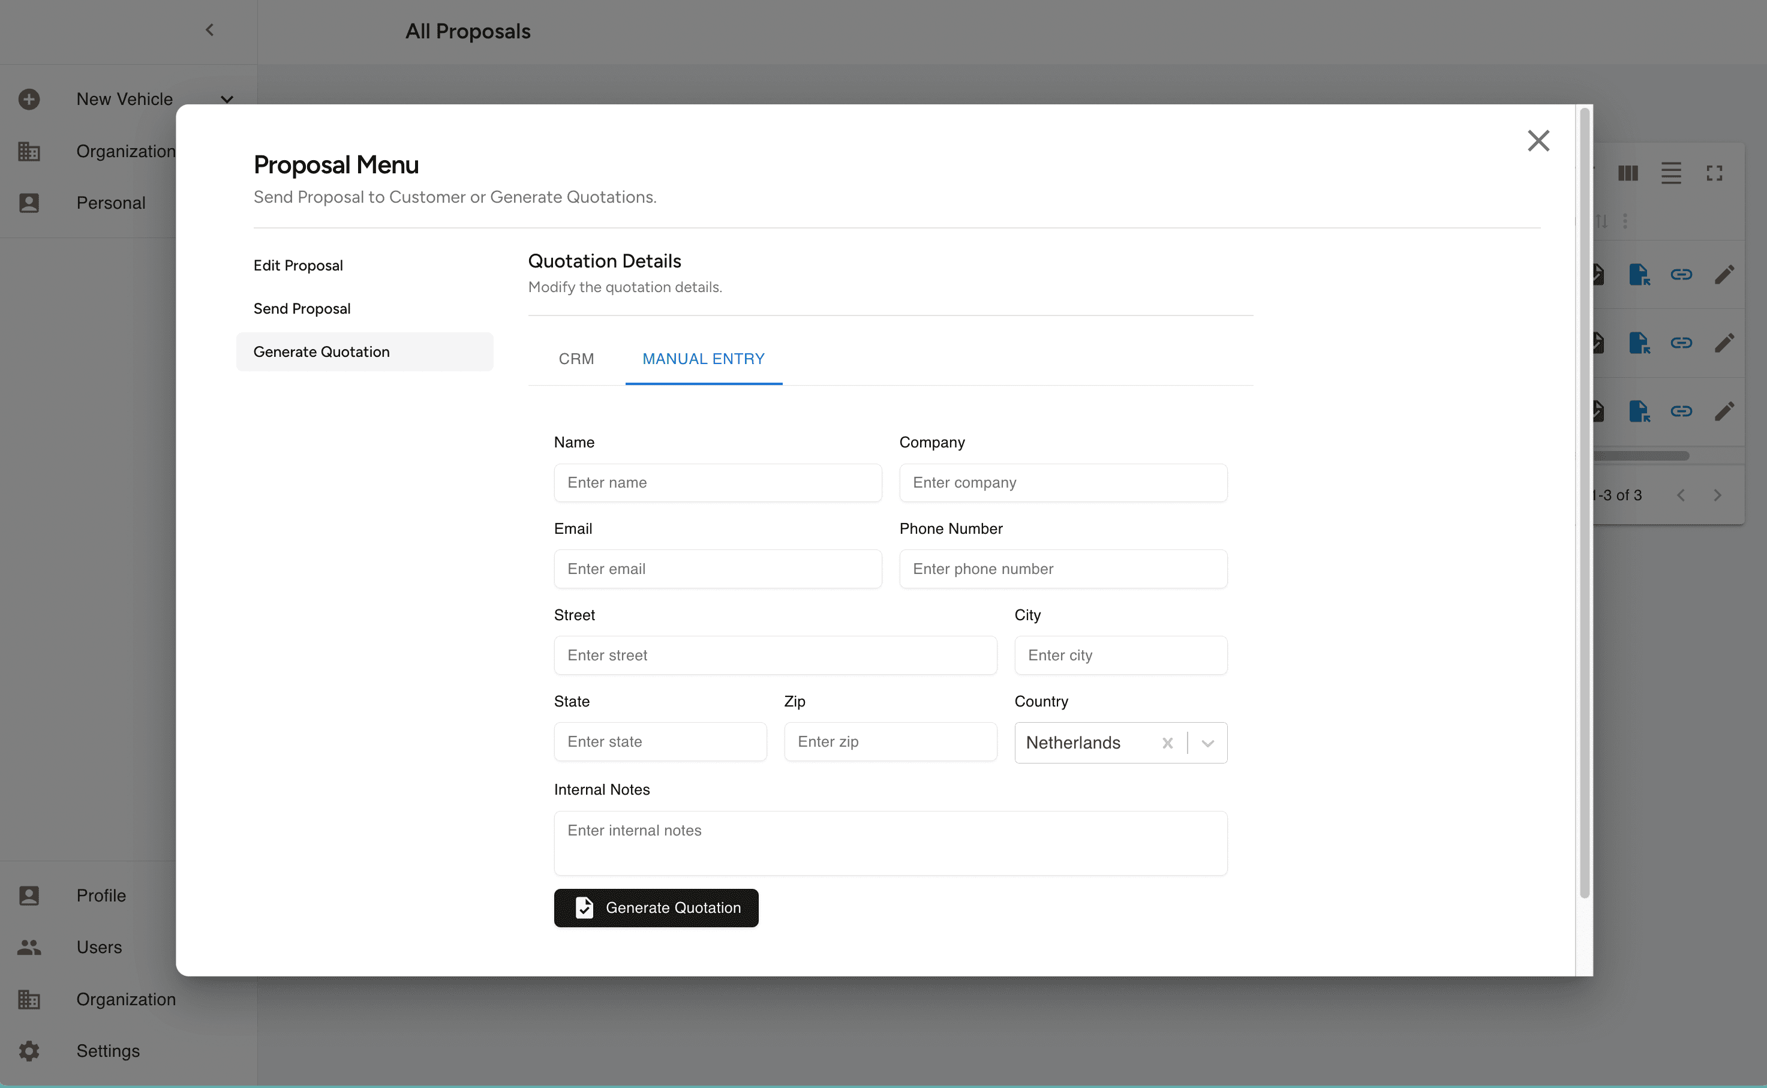Open Edit Proposal from side menu
The image size is (1767, 1088).
(298, 266)
